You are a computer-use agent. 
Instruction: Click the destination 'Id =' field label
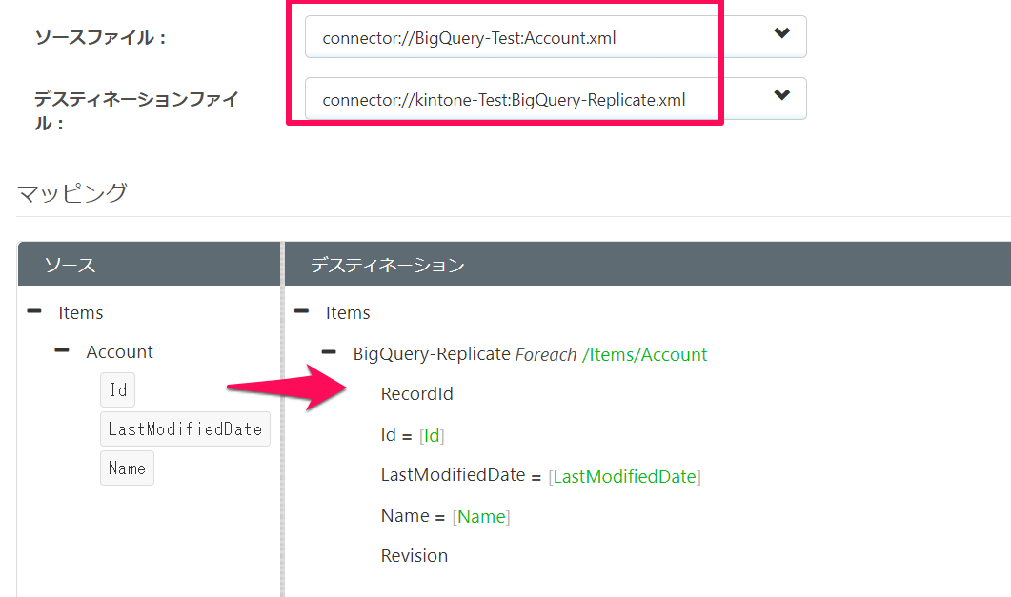(395, 435)
